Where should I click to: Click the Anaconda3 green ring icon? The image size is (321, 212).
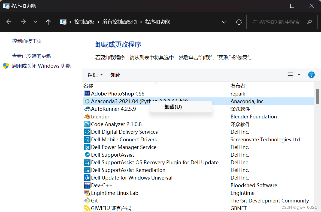pos(87,101)
